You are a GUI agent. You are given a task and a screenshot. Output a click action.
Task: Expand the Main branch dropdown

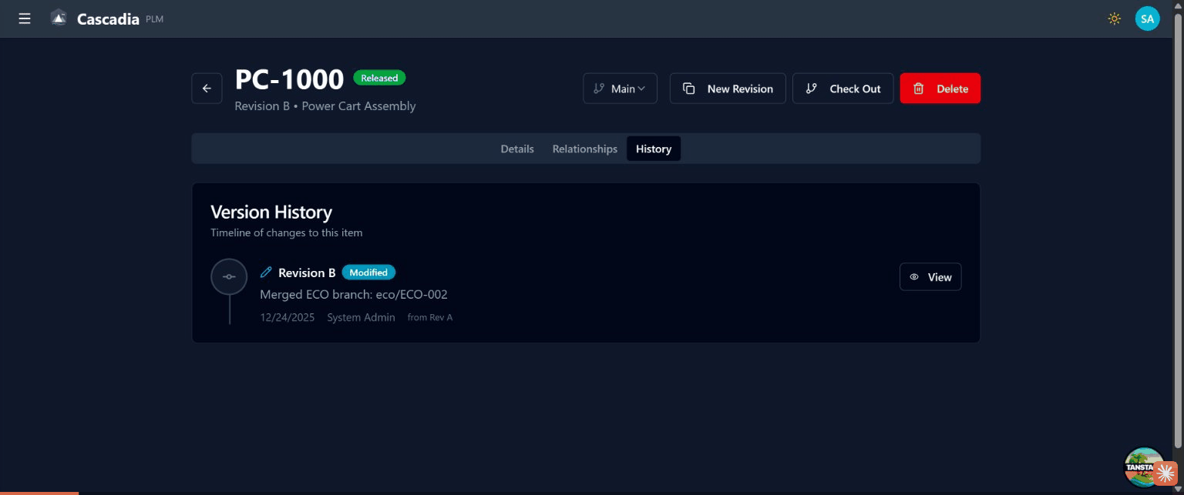[620, 89]
